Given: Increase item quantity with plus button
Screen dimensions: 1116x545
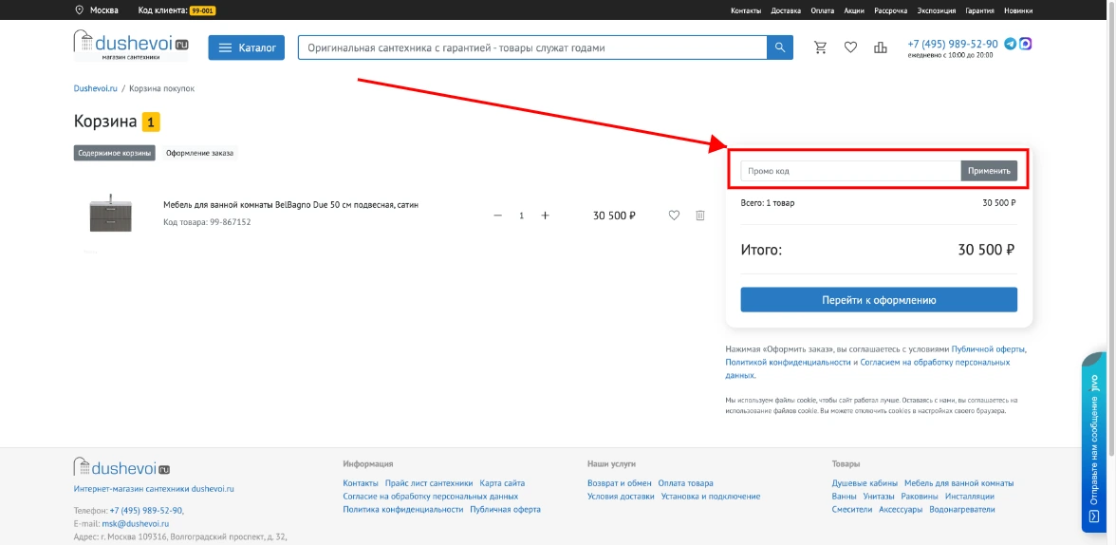Looking at the screenshot, I should (x=545, y=216).
